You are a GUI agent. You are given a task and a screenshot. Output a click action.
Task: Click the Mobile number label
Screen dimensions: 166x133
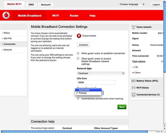click(140, 33)
